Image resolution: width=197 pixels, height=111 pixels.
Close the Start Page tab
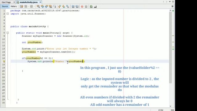click(x=14, y=2)
